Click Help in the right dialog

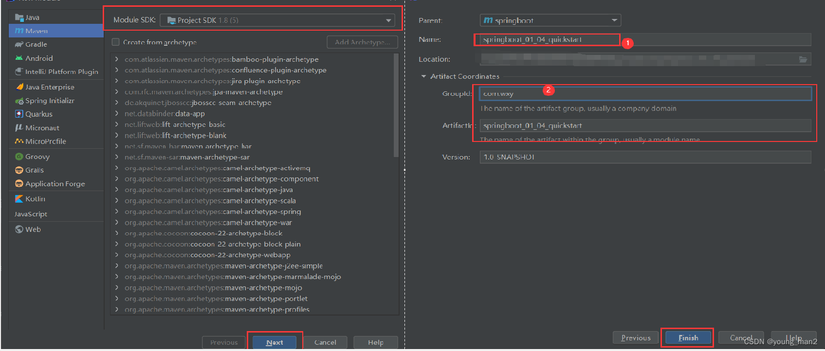[793, 338]
